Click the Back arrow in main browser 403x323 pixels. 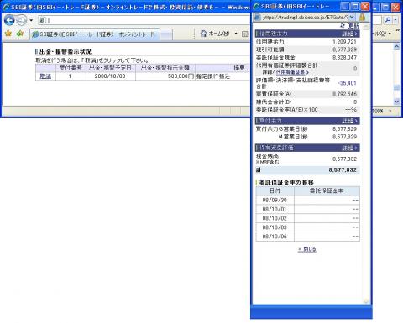[x=9, y=20]
